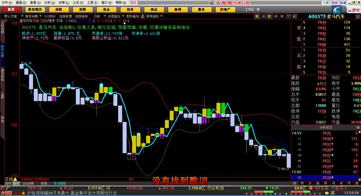Click the F10资料 toolbar button
The image size is (361, 196).
click(x=50, y=16)
